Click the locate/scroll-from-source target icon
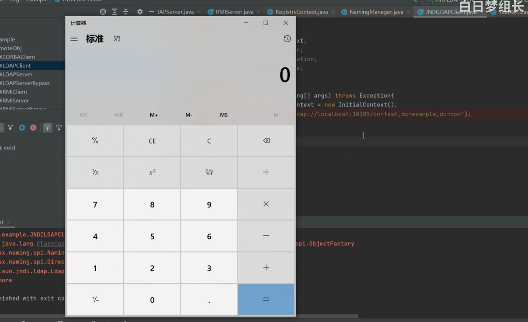Image resolution: width=528 pixels, height=322 pixels. 103,12
